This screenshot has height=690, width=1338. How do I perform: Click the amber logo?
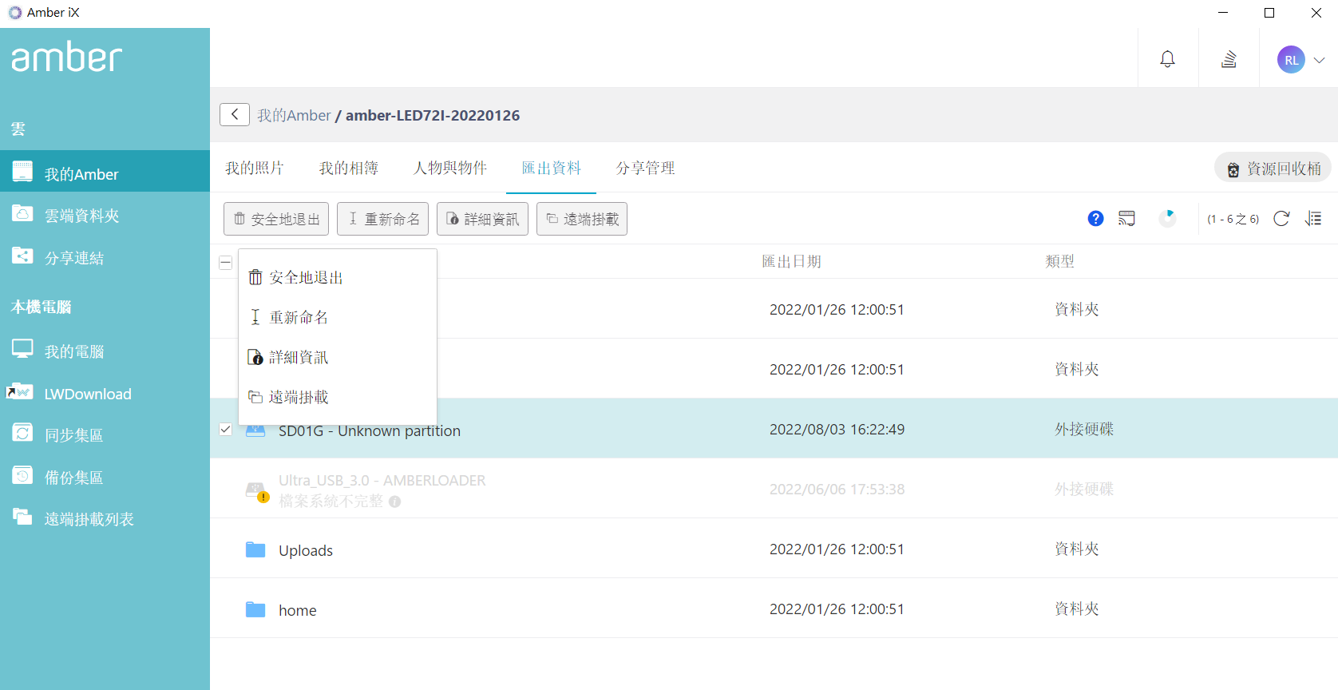[x=67, y=57]
